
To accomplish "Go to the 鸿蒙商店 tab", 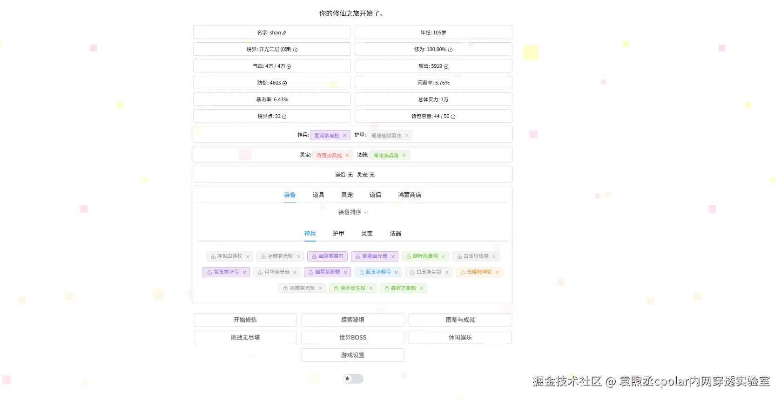I will (410, 195).
